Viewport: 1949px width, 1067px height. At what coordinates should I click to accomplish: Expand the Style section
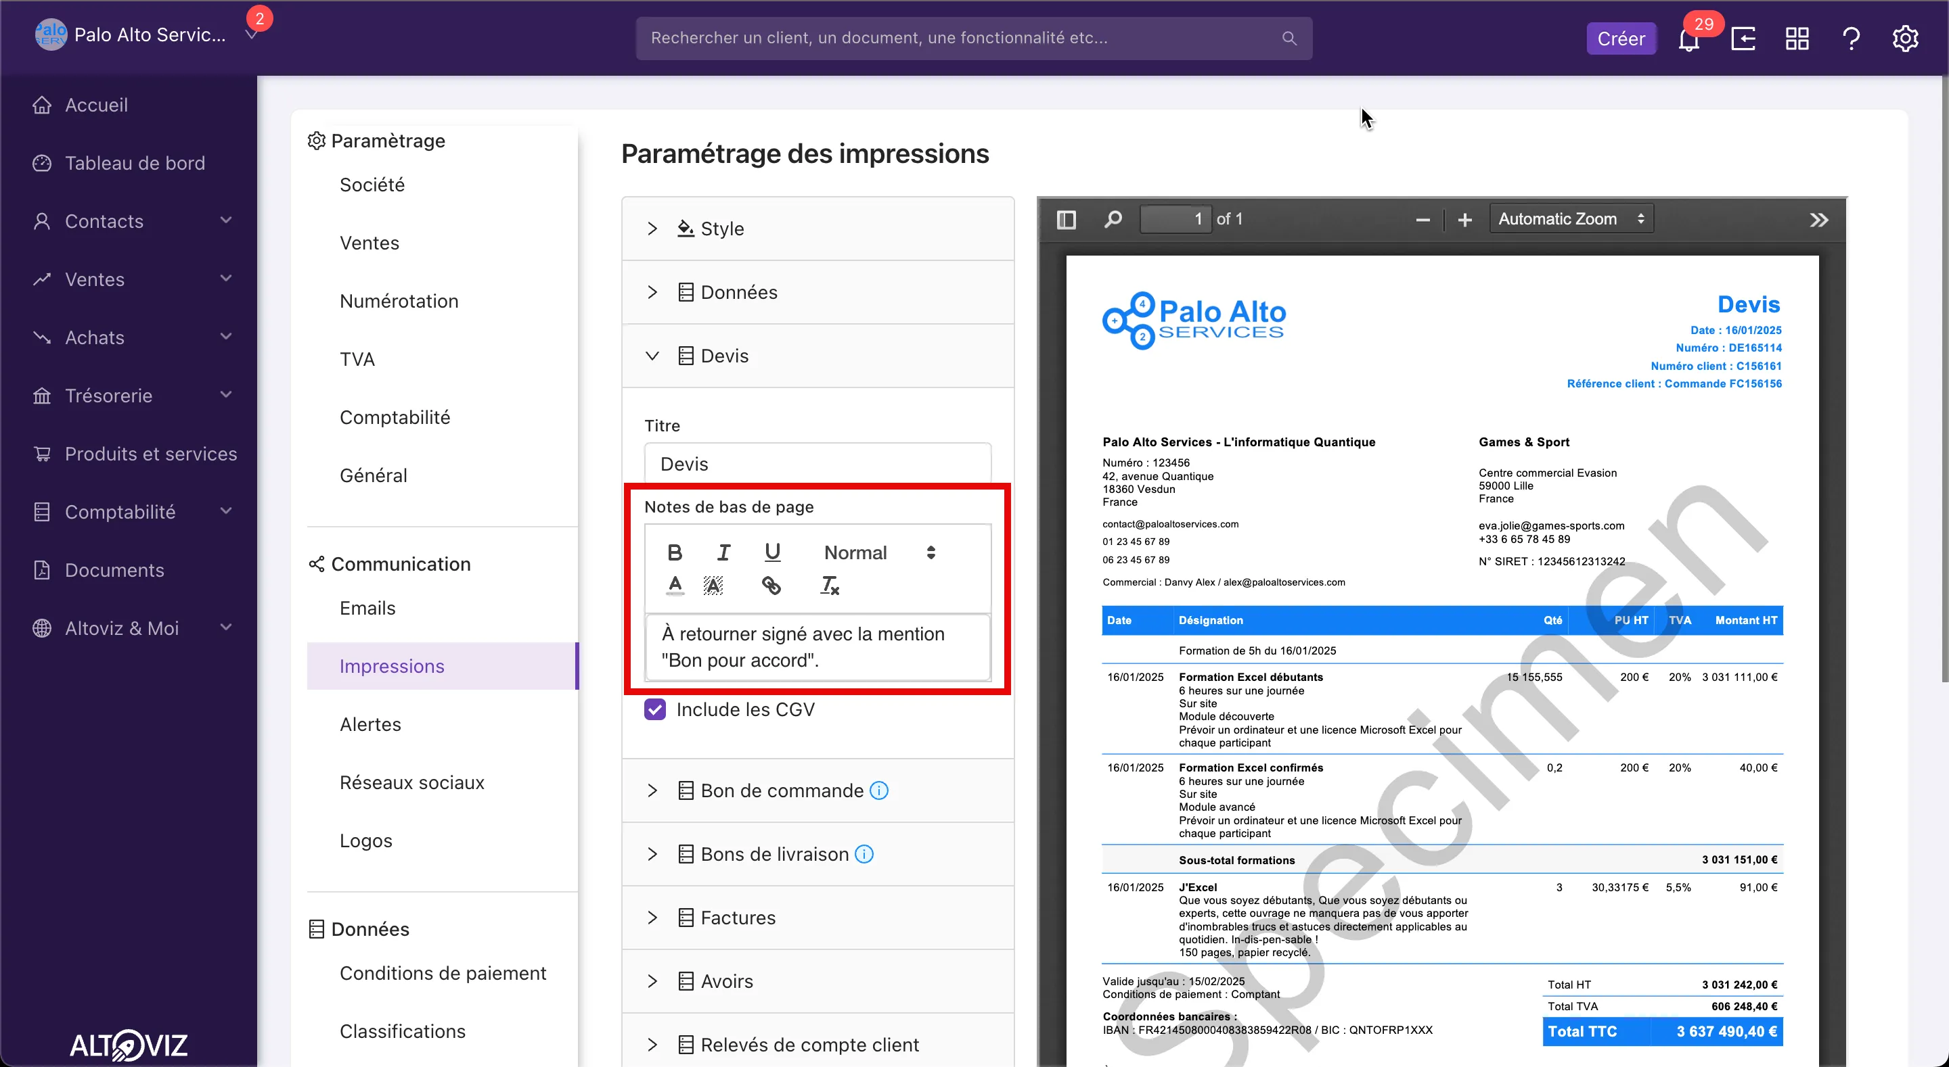point(818,229)
